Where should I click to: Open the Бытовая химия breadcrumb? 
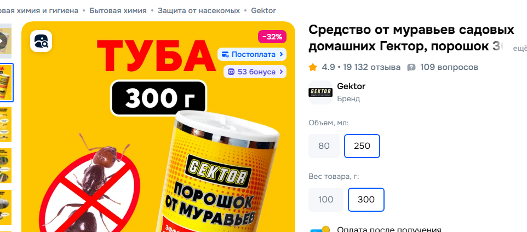click(118, 11)
